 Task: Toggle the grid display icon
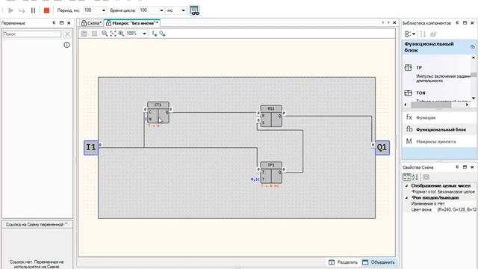(95, 34)
